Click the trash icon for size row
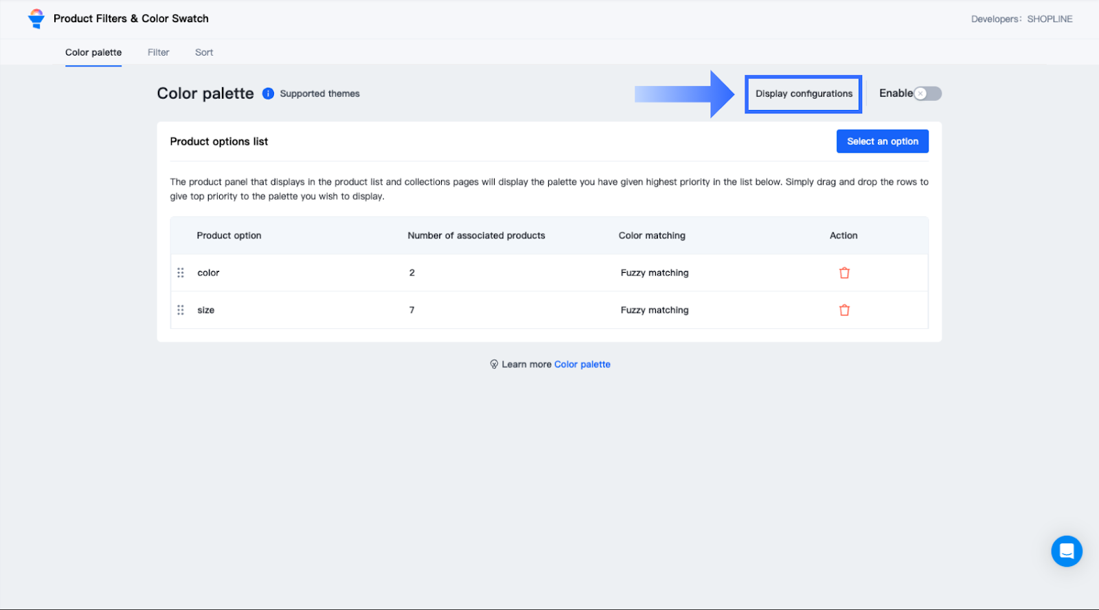The height and width of the screenshot is (610, 1099). point(844,310)
